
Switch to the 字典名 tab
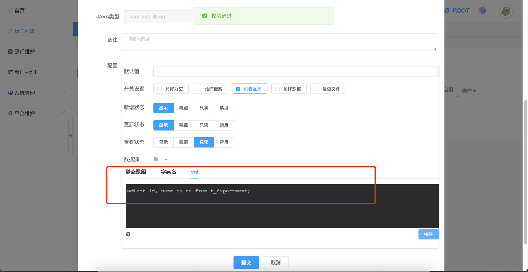[x=169, y=172]
